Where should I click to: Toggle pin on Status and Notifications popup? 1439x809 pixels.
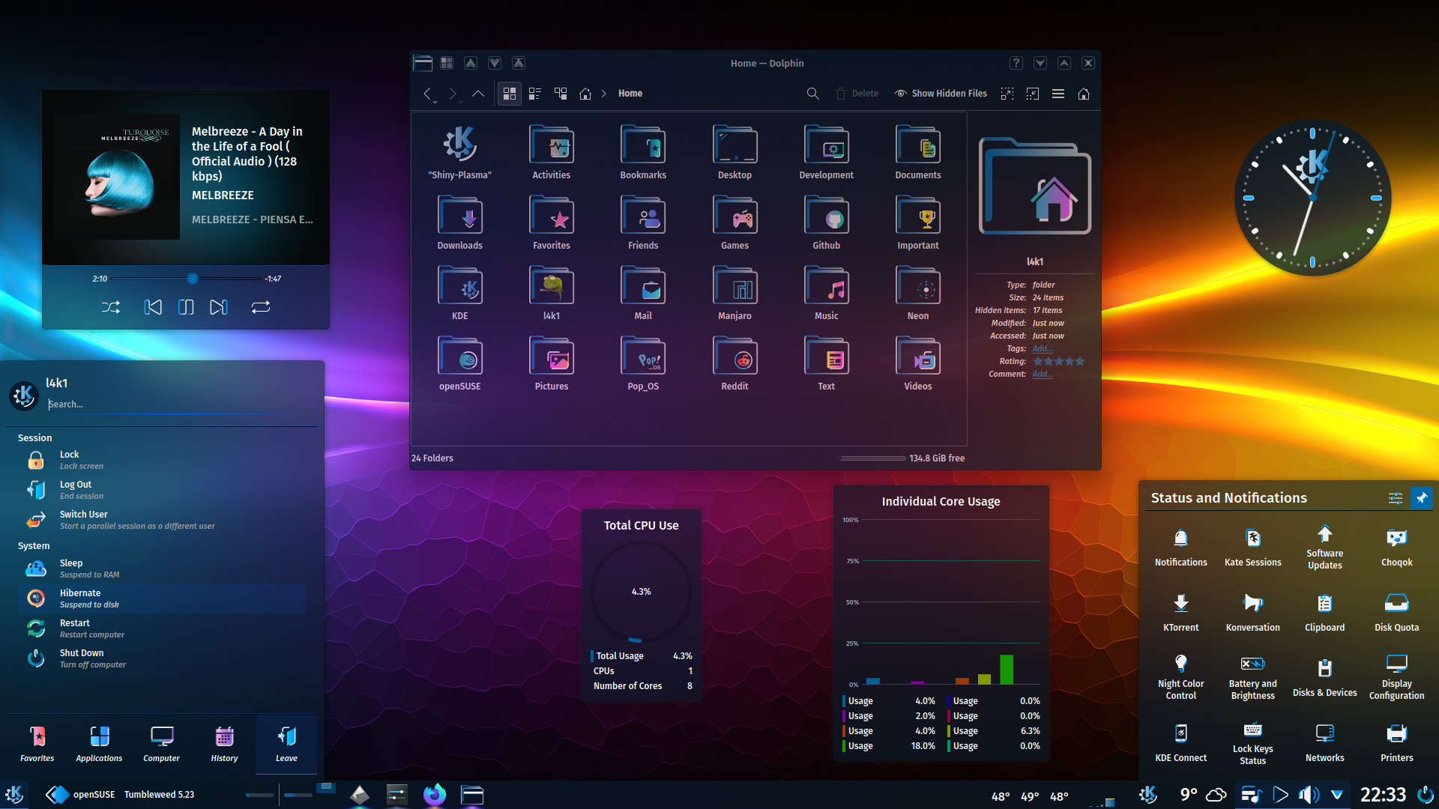point(1421,498)
